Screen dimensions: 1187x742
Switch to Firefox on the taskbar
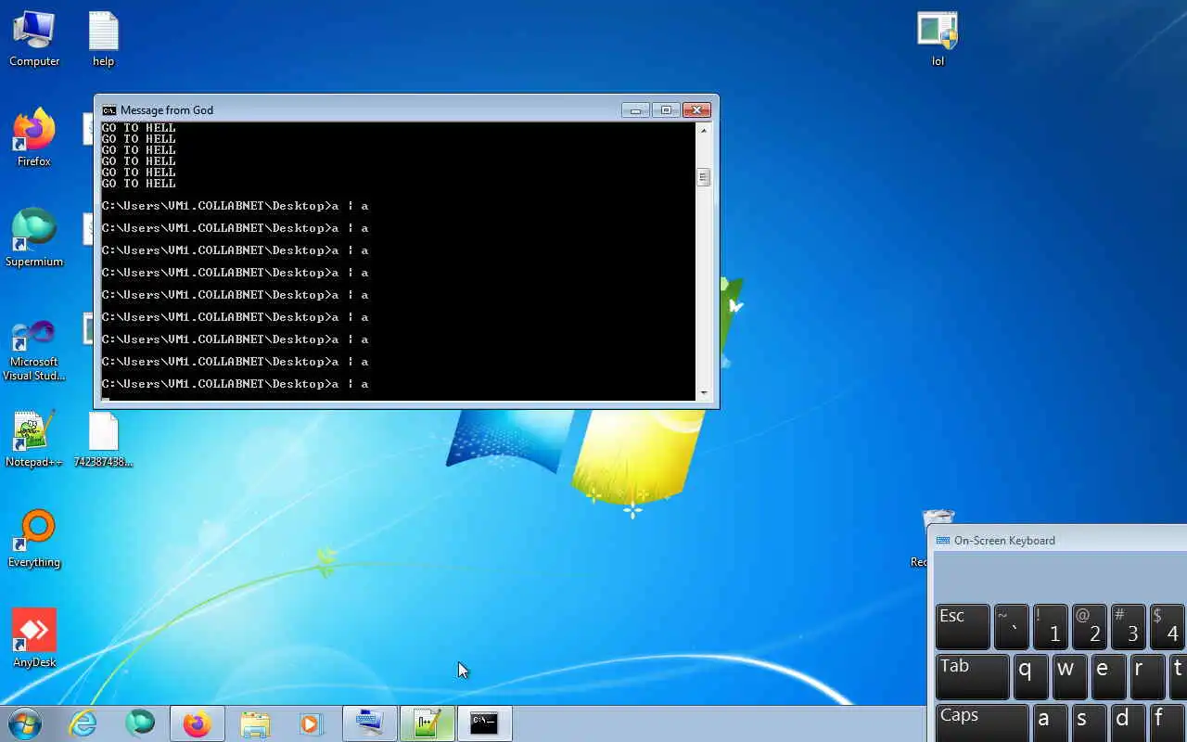(x=197, y=723)
